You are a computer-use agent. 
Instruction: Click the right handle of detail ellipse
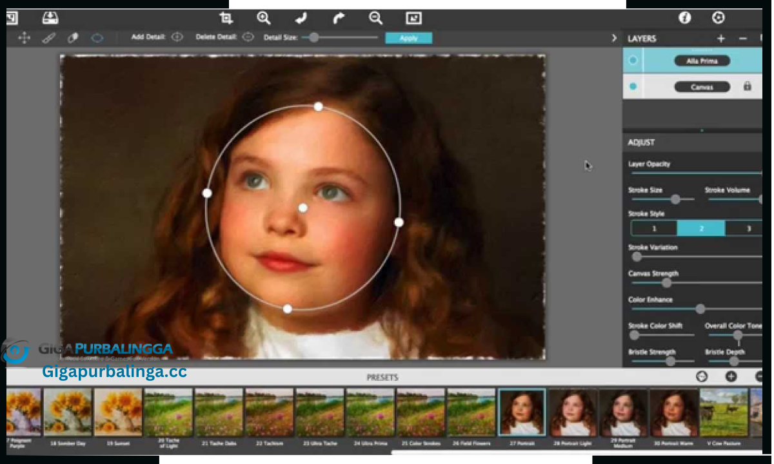399,222
